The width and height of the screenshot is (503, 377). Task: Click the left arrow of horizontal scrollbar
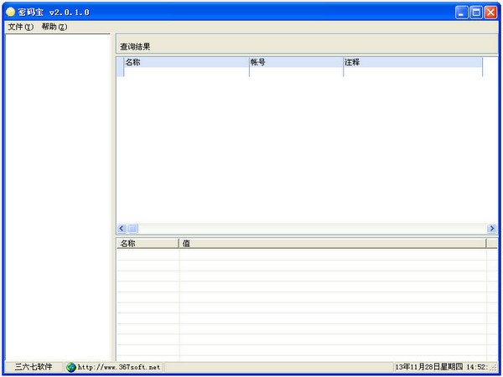[x=122, y=228]
